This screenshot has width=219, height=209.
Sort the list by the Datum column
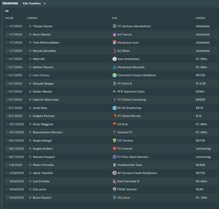tap(9, 18)
